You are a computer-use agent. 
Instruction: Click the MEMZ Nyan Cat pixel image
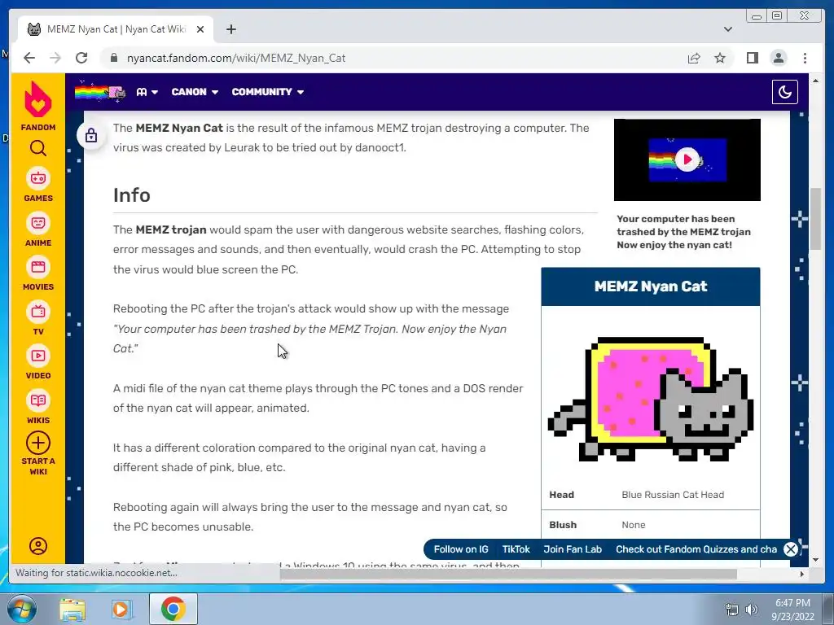(x=651, y=399)
